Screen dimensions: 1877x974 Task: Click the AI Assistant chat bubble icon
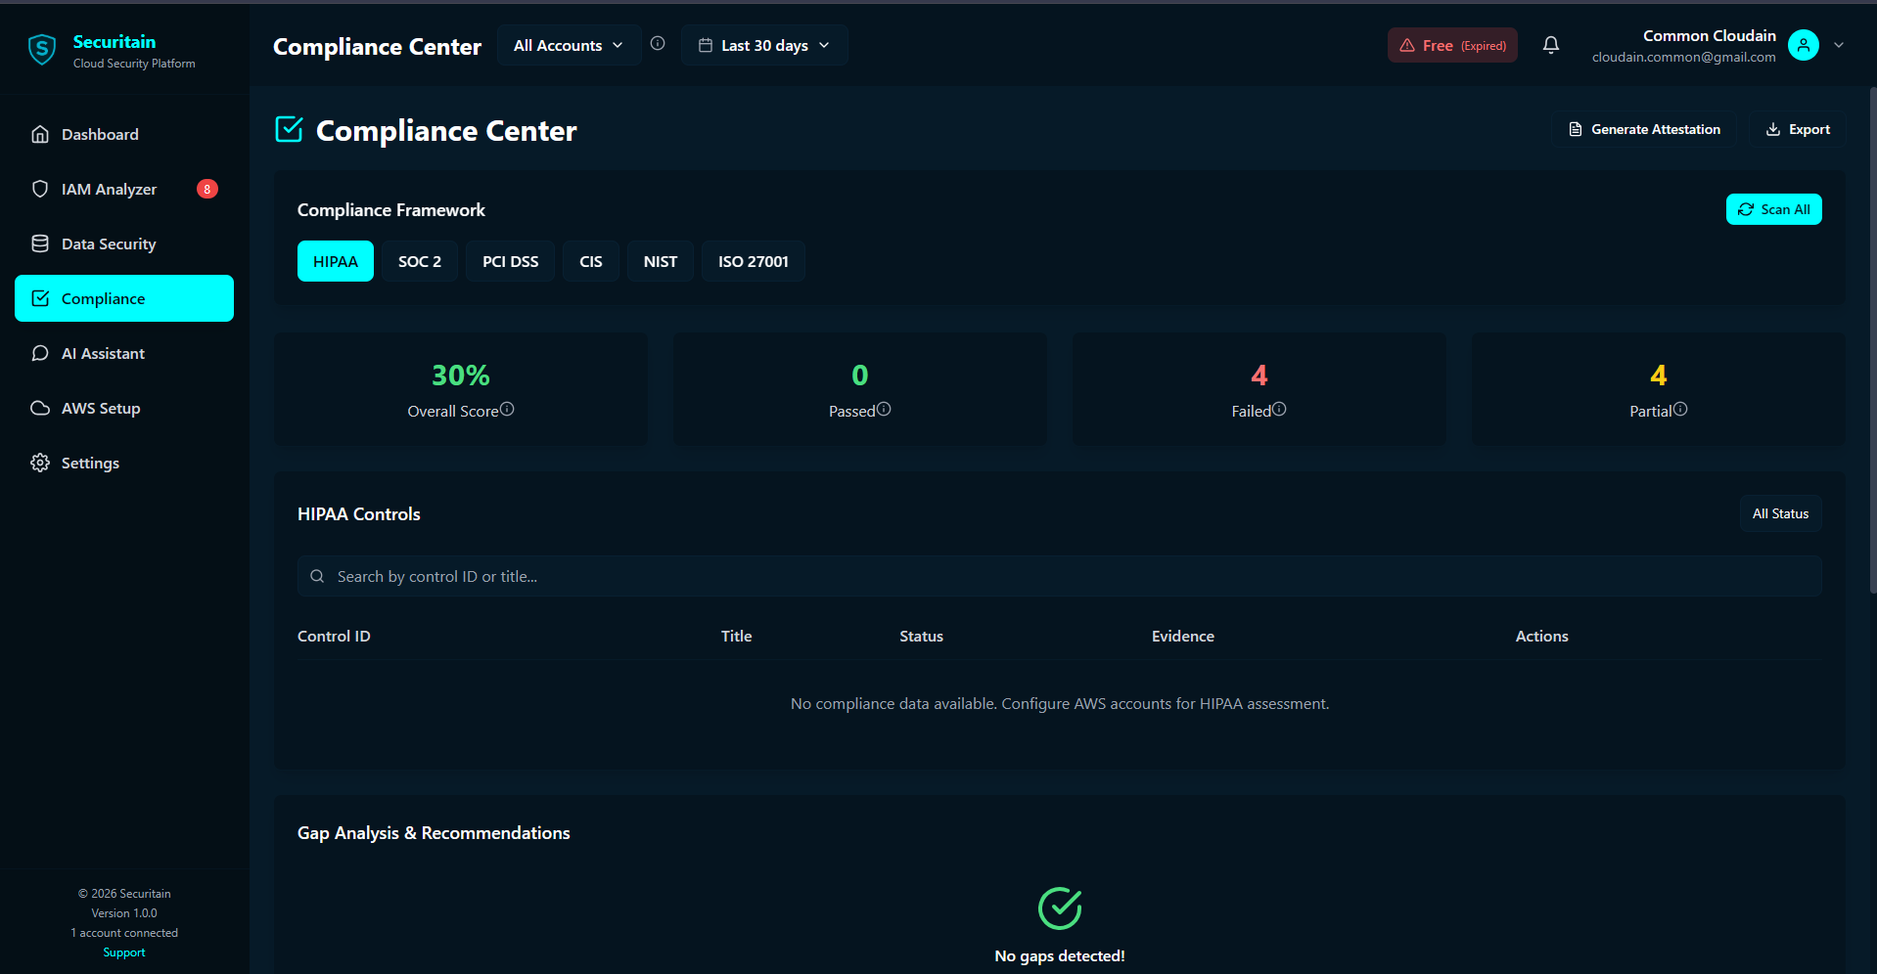pyautogui.click(x=40, y=353)
